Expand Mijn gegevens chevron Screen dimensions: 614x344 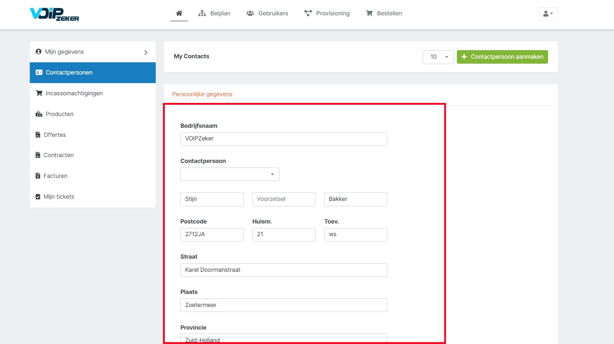[x=146, y=52]
